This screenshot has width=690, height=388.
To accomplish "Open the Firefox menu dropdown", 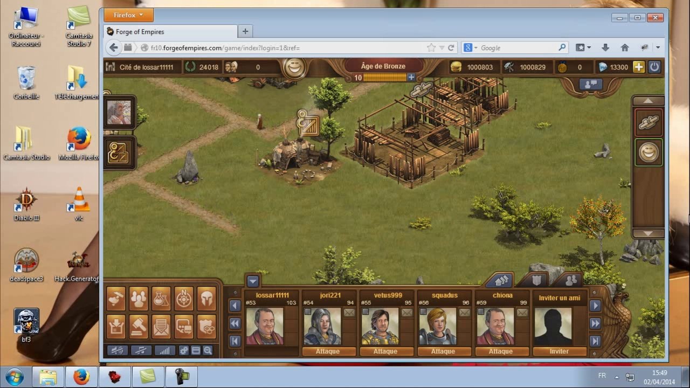I will coord(128,15).
